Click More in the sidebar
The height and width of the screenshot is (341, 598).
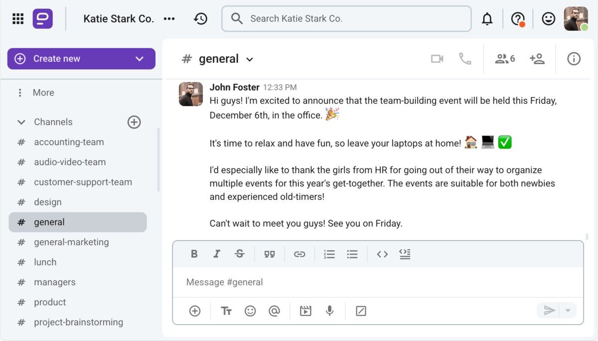43,93
